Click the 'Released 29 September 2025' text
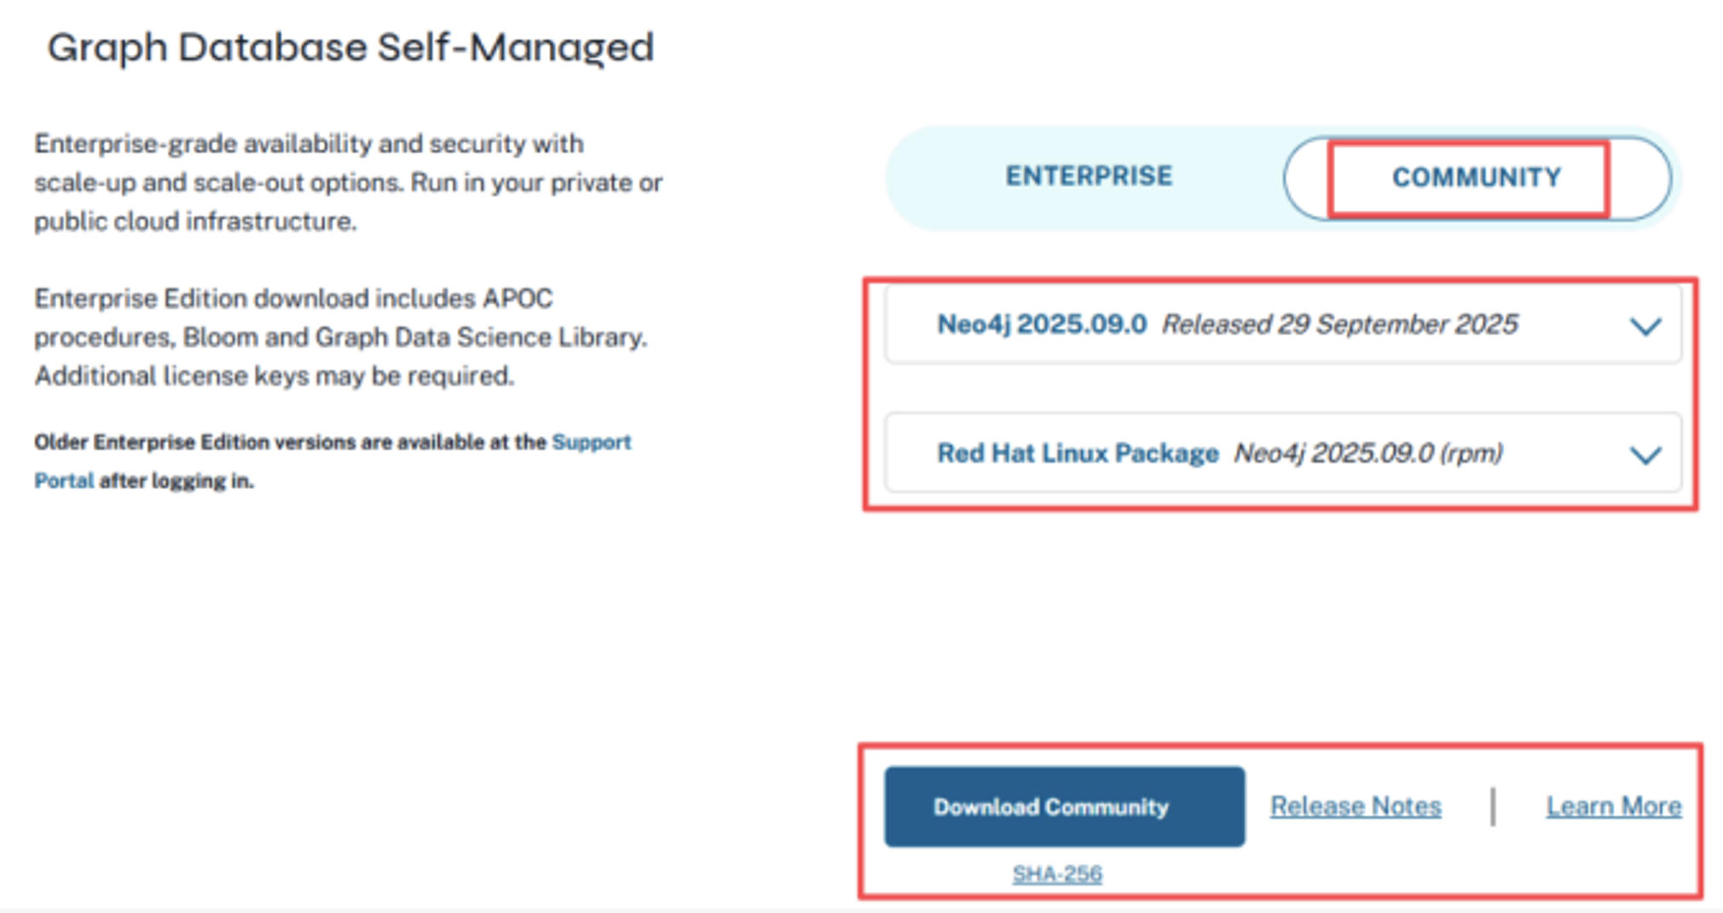 (1339, 325)
